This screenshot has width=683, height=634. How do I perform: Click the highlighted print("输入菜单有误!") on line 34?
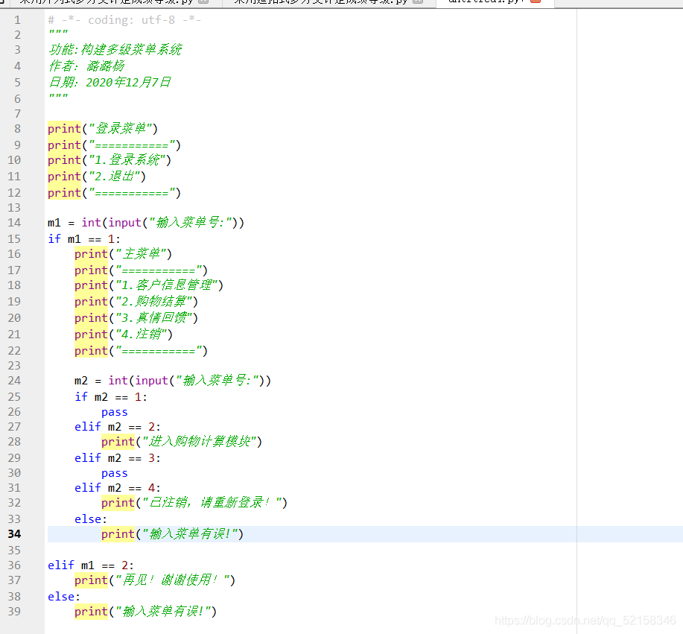pyautogui.click(x=173, y=533)
